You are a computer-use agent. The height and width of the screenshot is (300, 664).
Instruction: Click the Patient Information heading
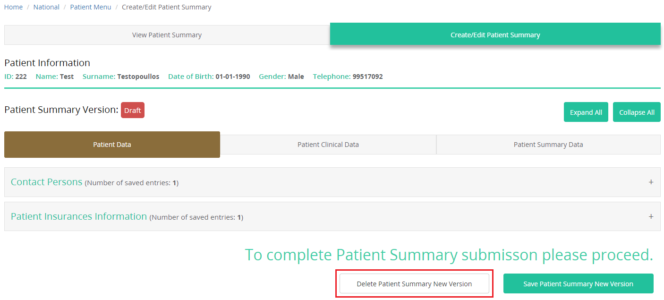point(47,63)
